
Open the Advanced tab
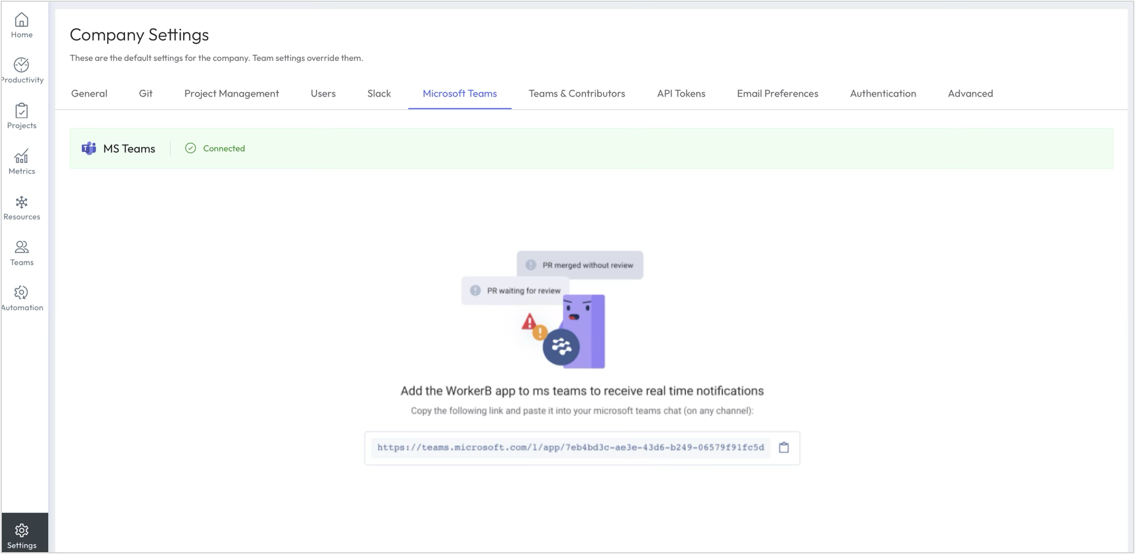point(970,94)
